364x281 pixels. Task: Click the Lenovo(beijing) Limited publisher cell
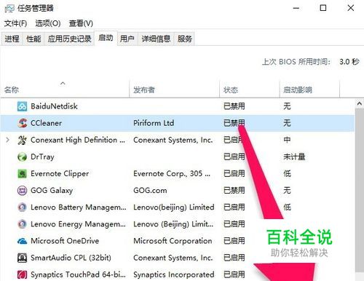click(174, 207)
